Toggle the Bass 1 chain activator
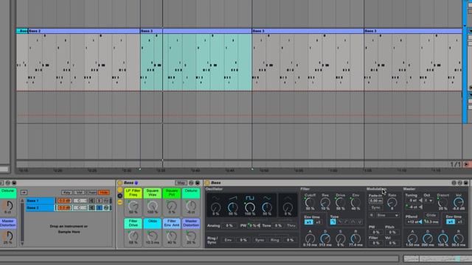The width and height of the screenshot is (472, 265). (91, 200)
